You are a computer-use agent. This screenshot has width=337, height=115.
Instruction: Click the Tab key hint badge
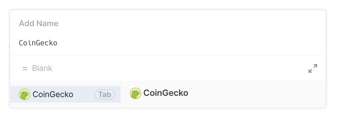(x=105, y=95)
